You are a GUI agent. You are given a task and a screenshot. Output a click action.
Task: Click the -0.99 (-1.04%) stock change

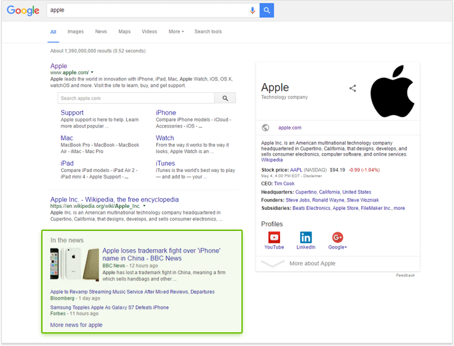point(364,170)
